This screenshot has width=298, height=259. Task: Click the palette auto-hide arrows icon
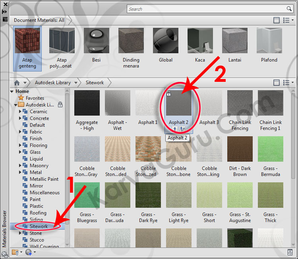[x=5, y=12]
